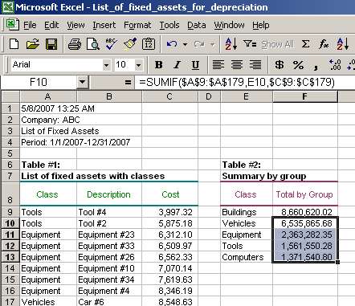Click the equals Edit Formula button

tap(128, 82)
